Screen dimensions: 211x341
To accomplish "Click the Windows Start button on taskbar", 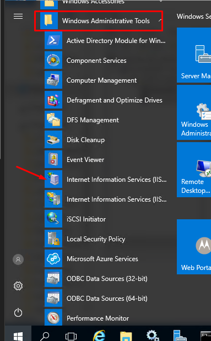I will click(x=18, y=334).
